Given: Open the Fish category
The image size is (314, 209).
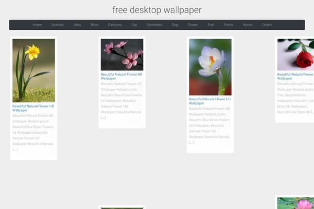Looking at the screenshot, I should coord(211,25).
